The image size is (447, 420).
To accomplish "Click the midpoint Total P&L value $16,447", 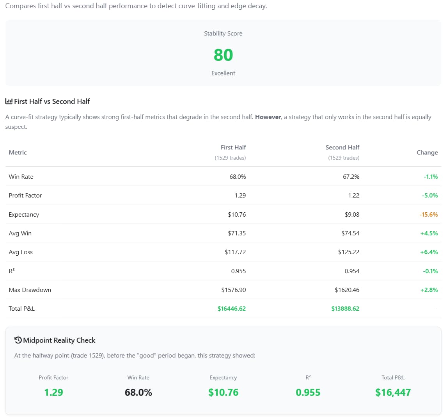I will [393, 392].
